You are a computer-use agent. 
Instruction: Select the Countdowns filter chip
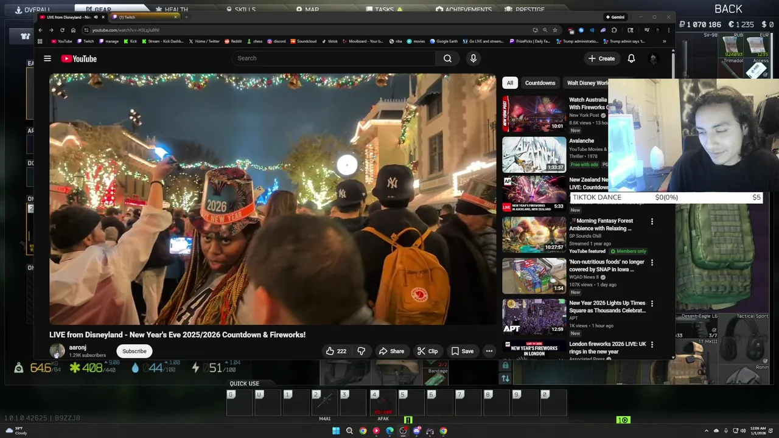540,83
